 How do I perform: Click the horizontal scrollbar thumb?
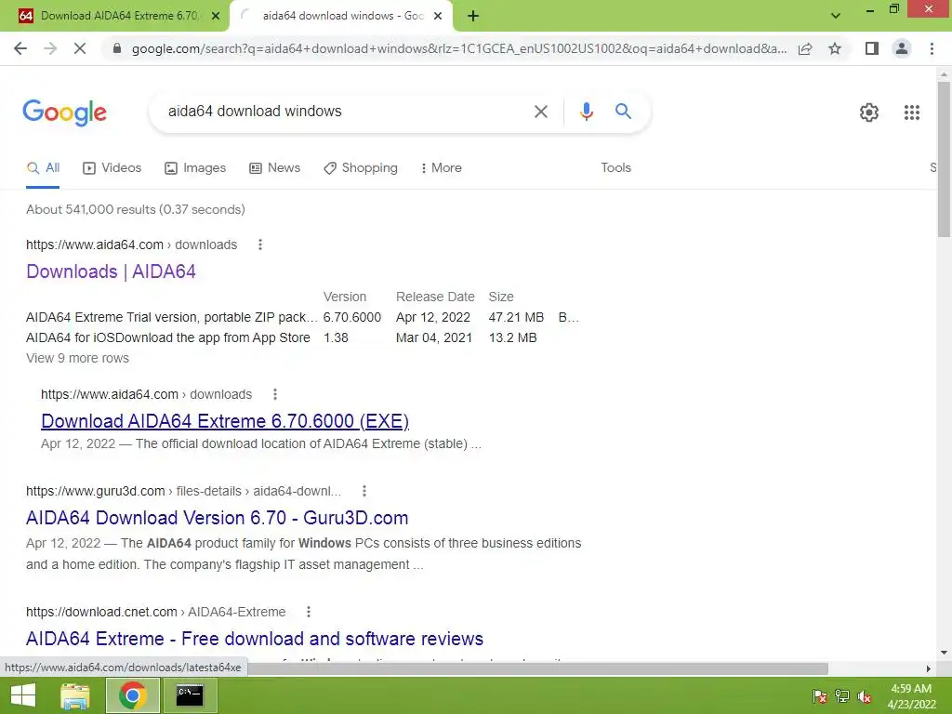coord(538,668)
